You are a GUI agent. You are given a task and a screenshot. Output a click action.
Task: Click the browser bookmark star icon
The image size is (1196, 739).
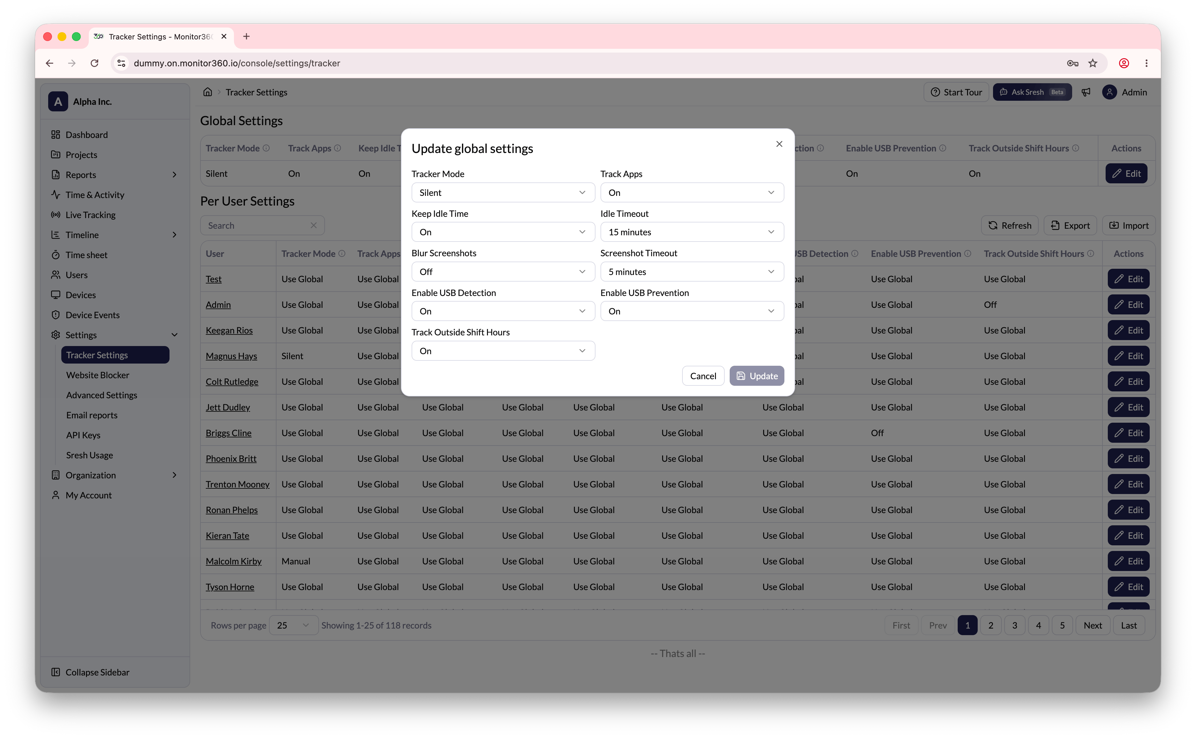click(x=1092, y=63)
